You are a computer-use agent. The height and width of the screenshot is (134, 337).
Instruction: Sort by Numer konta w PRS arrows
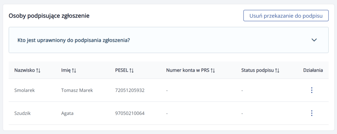[x=213, y=70]
